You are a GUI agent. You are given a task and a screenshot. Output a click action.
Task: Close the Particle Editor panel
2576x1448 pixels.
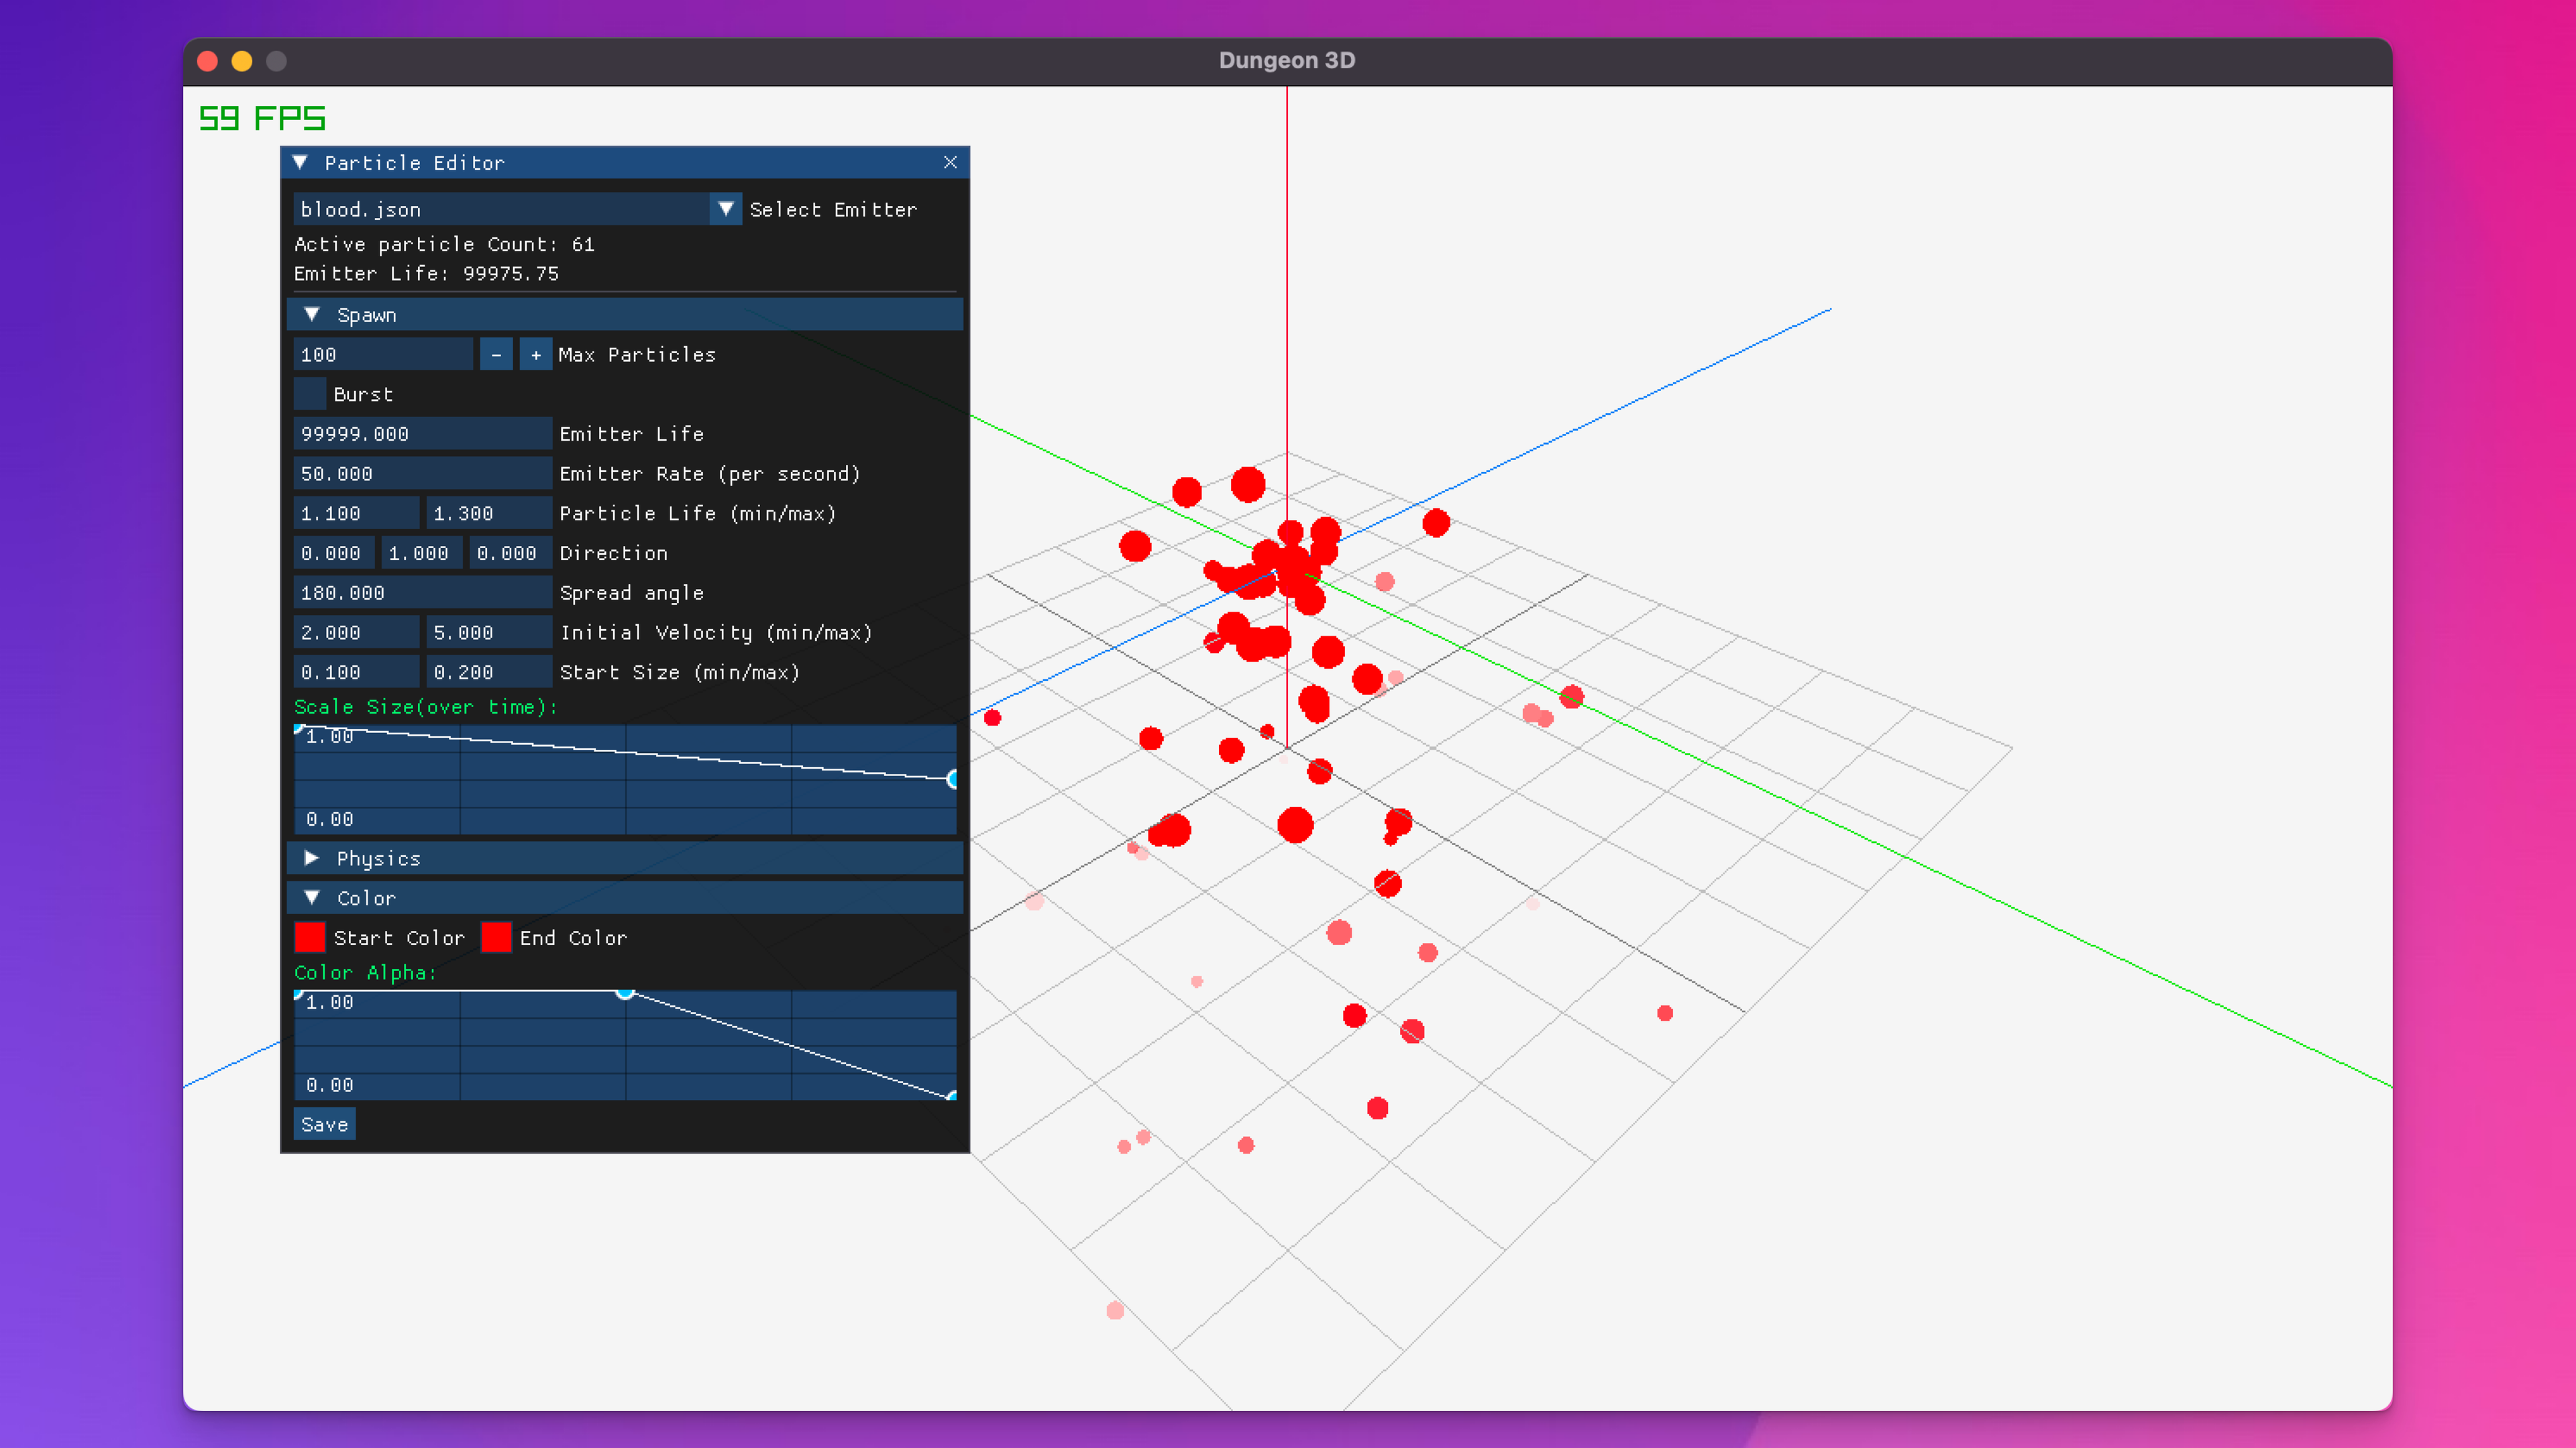coord(950,162)
